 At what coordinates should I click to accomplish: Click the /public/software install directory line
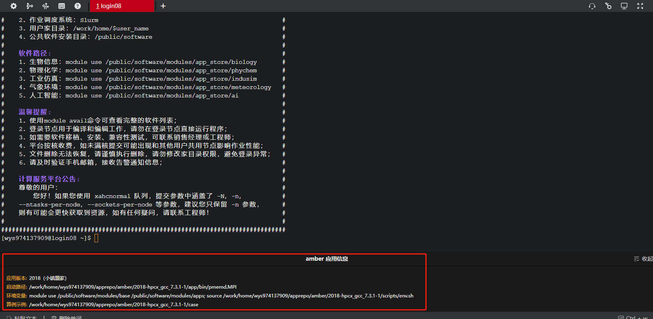[85, 37]
